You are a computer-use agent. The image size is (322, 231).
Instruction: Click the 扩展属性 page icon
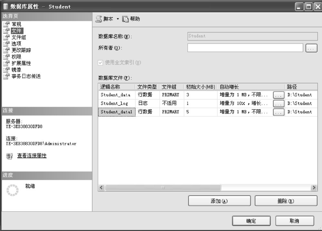click(6, 63)
